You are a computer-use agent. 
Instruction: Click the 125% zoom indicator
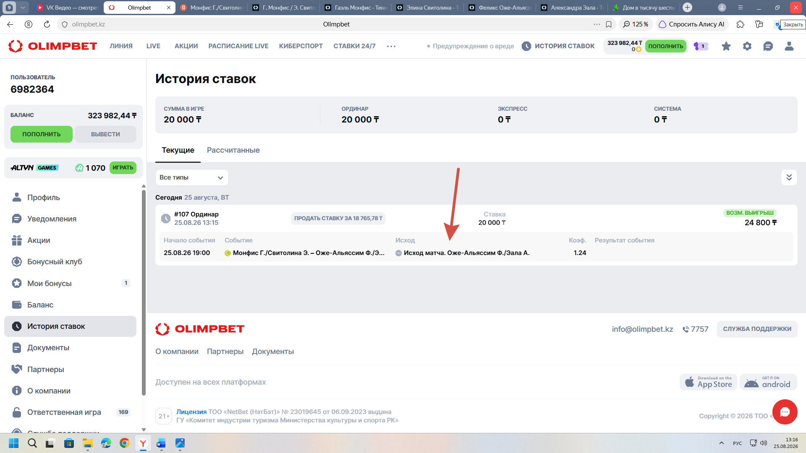(x=636, y=24)
